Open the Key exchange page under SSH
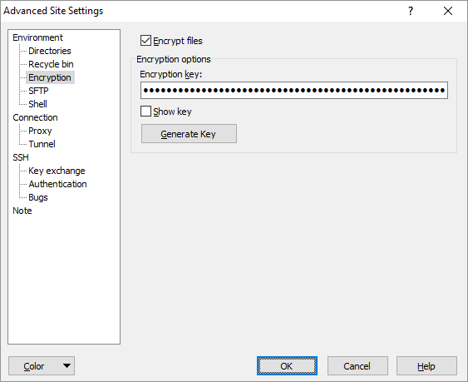This screenshot has height=382, width=468. [x=57, y=171]
